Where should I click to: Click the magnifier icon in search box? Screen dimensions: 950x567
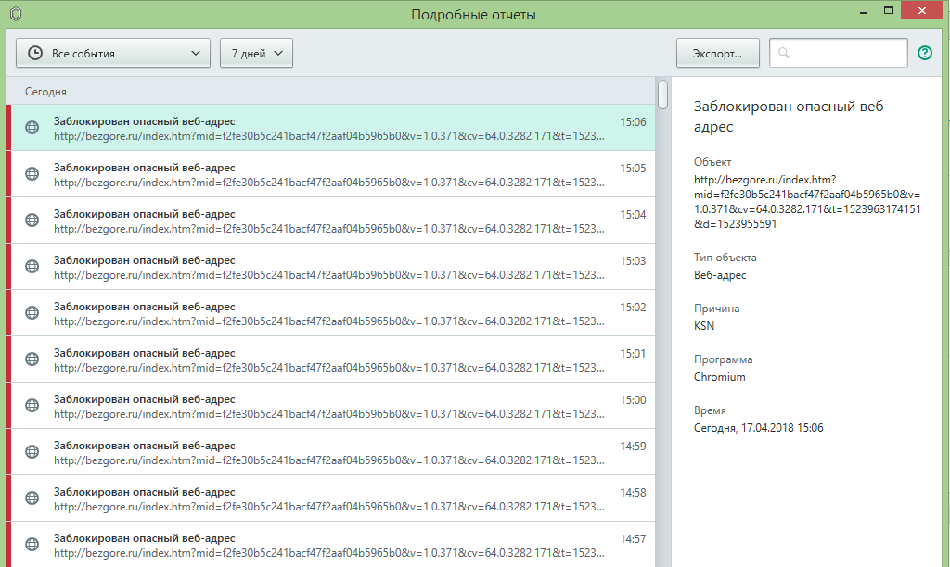pos(784,54)
